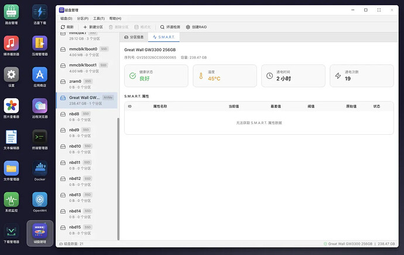The height and width of the screenshot is (255, 404).
Task: Switch to the 分区信息 tab
Action: 133,37
